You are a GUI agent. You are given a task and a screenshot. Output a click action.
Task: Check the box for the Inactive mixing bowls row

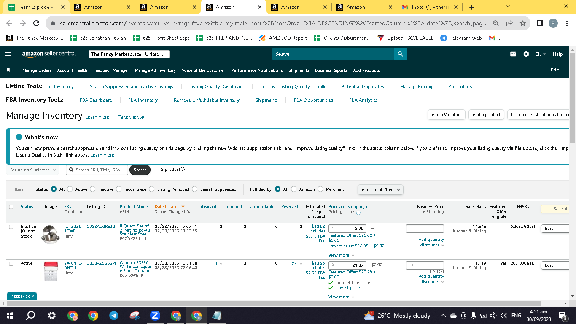pyautogui.click(x=11, y=227)
